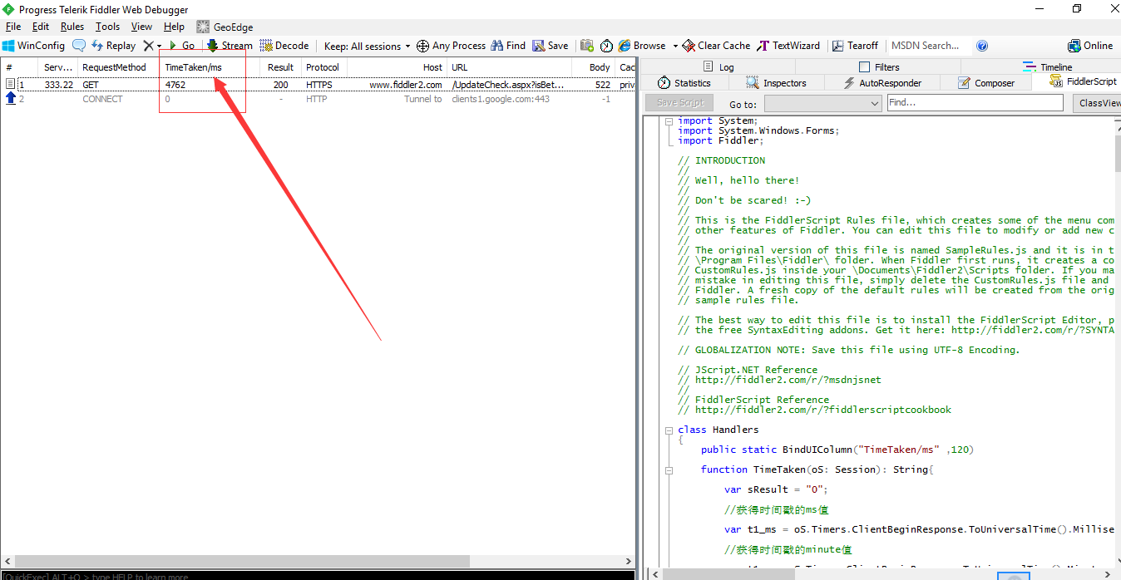1121x580 pixels.
Task: Select the FiddlerScript tab
Action: coord(1083,81)
